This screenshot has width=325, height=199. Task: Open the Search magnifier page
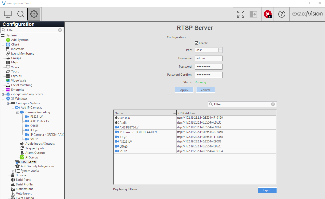(21, 14)
